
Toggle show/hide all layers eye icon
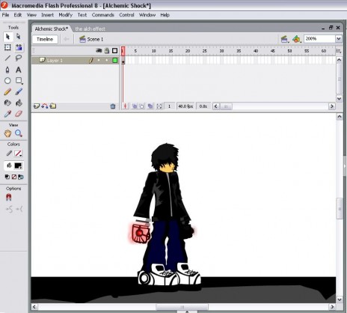click(x=99, y=51)
